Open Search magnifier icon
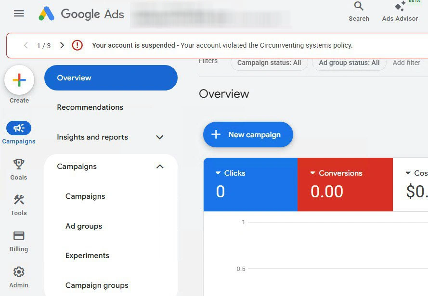Screen dimensions: 428x296 pyautogui.click(x=359, y=6)
